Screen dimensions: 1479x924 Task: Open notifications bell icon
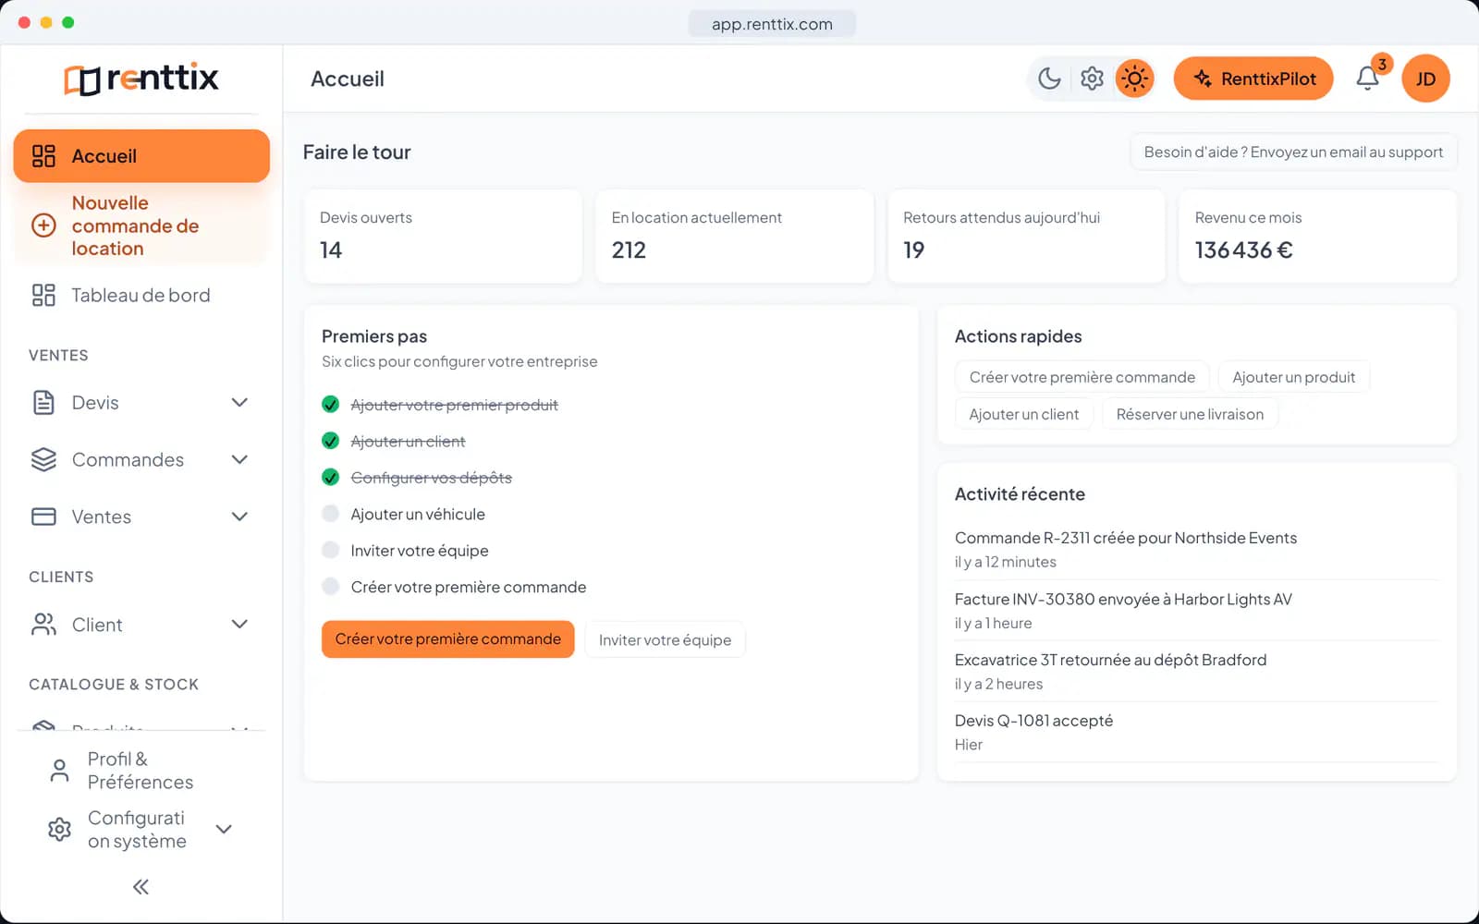click(x=1368, y=79)
